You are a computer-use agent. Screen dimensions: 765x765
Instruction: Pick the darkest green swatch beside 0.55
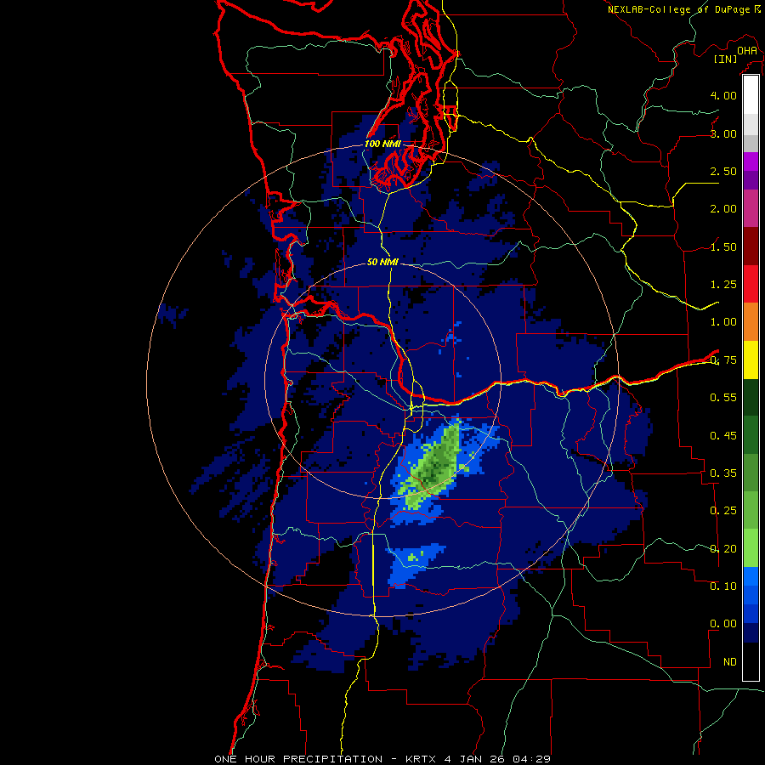tap(751, 397)
